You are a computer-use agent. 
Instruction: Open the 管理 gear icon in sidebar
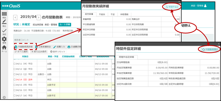coord(4,39)
